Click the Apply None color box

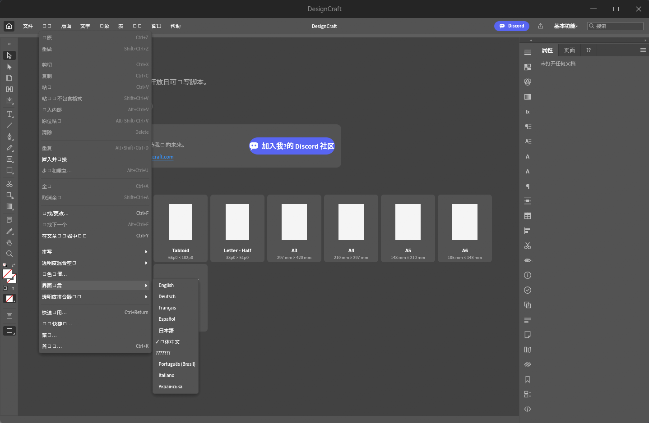tap(9, 299)
